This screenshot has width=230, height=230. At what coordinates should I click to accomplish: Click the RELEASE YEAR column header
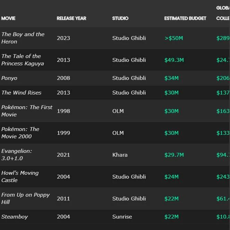(x=71, y=18)
